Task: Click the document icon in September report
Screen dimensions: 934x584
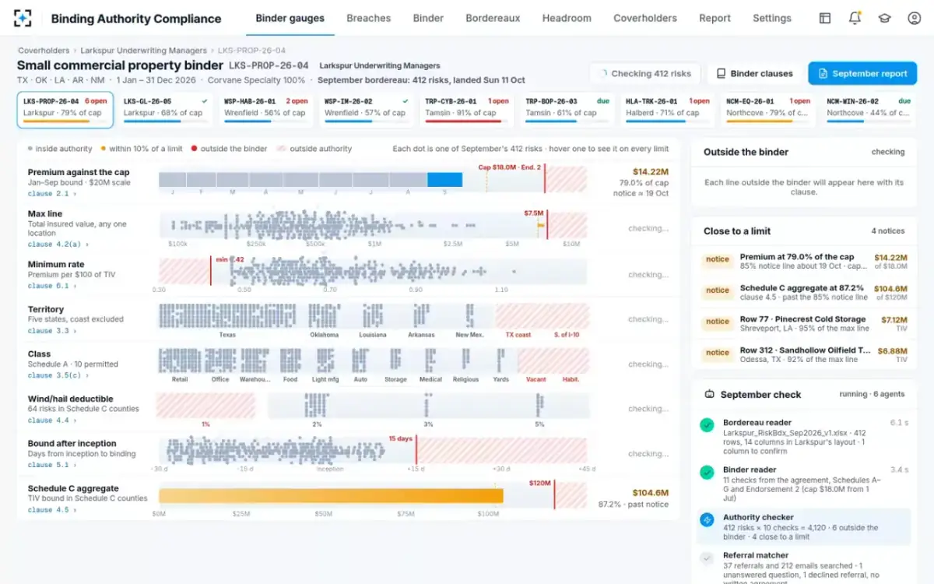Action: point(823,73)
